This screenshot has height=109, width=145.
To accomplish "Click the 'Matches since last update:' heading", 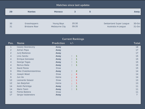I will coord(73,5).
